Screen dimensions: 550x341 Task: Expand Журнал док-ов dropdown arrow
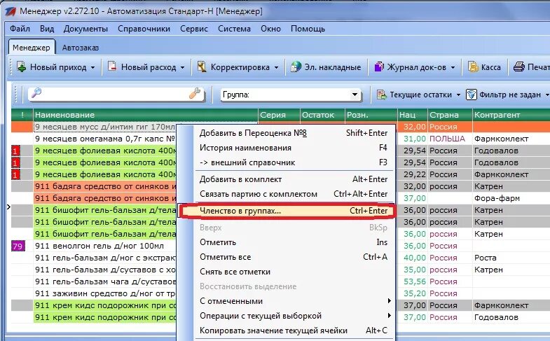coord(453,67)
